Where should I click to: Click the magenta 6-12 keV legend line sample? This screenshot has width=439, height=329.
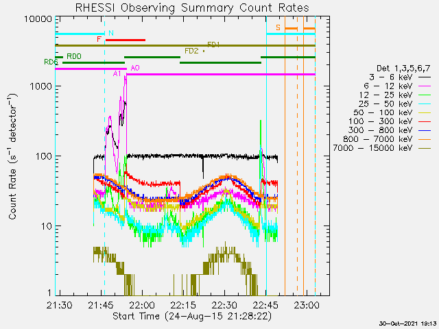[x=425, y=86]
